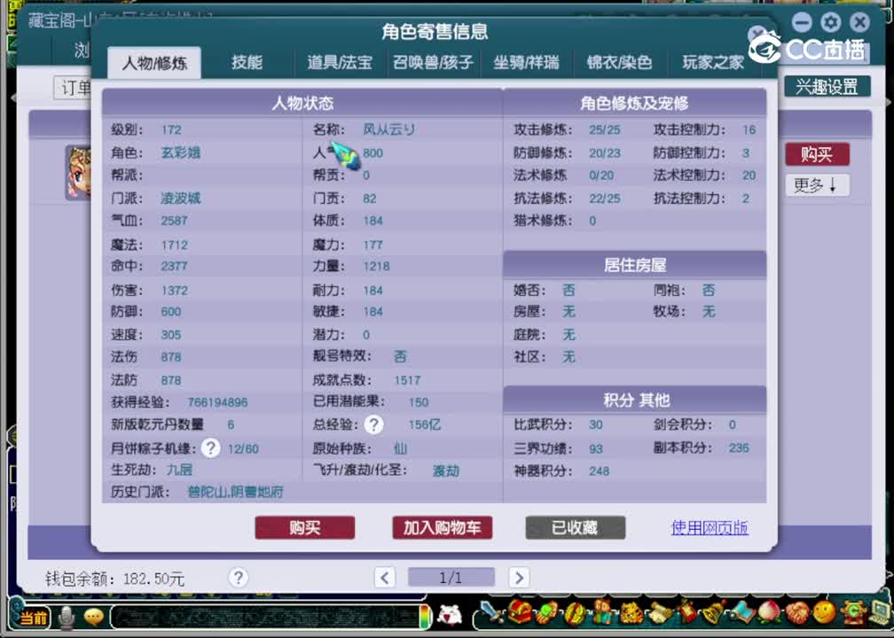
Task: Click the help icon next to 总经验
Action: pyautogui.click(x=373, y=424)
